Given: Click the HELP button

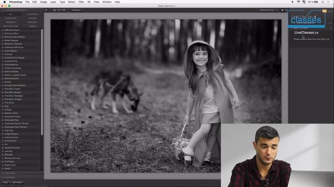Looking at the screenshot, I should (x=6, y=182).
